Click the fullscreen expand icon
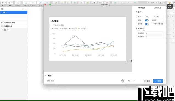The height and width of the screenshot is (101, 175). [170, 6]
